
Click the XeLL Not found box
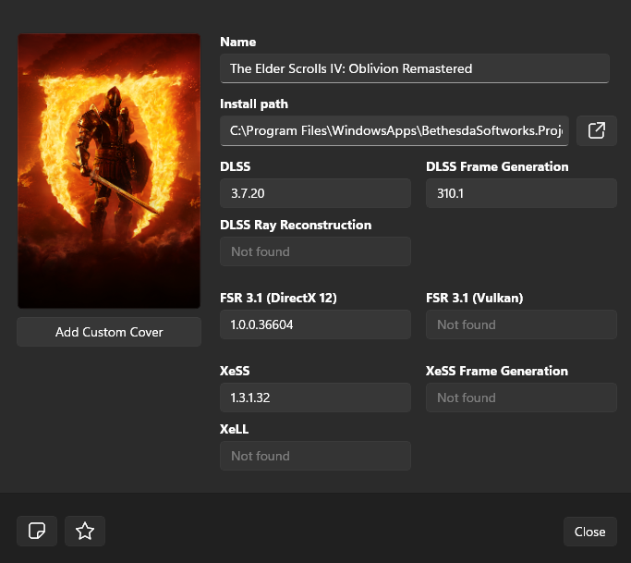[316, 456]
